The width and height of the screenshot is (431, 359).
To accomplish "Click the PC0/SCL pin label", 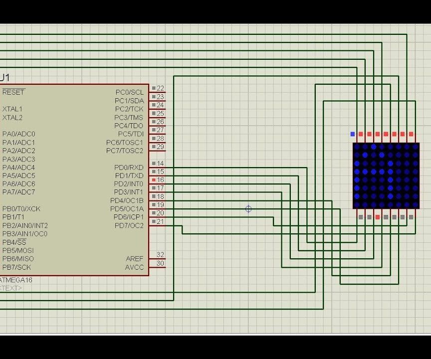I will pos(130,92).
